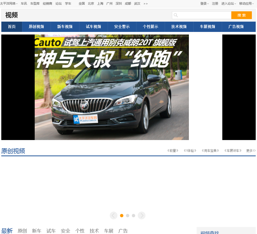Open 车型库 top link
Screen dimensions: 257x234
pos(35,3)
